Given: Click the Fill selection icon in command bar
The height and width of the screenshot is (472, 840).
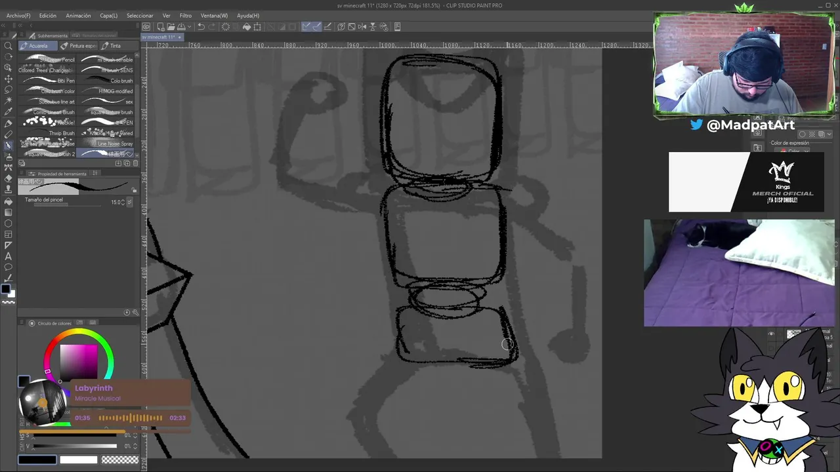Looking at the screenshot, I should point(247,27).
